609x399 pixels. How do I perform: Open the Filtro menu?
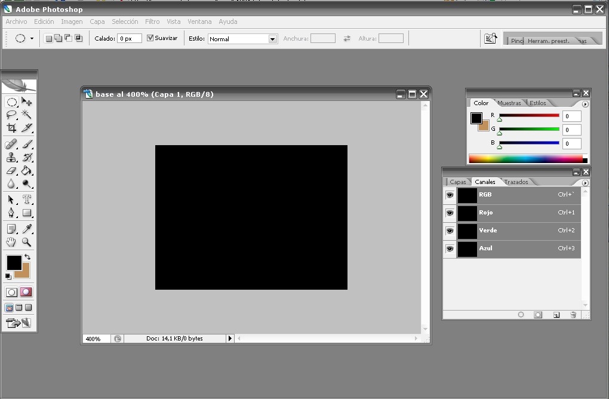coord(152,22)
